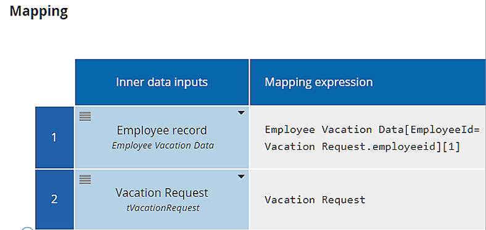Click the Vacation Request input name in row 2
Screen dimensions: 486x230
(162, 193)
